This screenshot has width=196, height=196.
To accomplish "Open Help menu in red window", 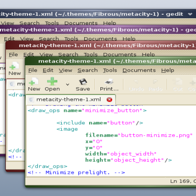I will [148, 54].
